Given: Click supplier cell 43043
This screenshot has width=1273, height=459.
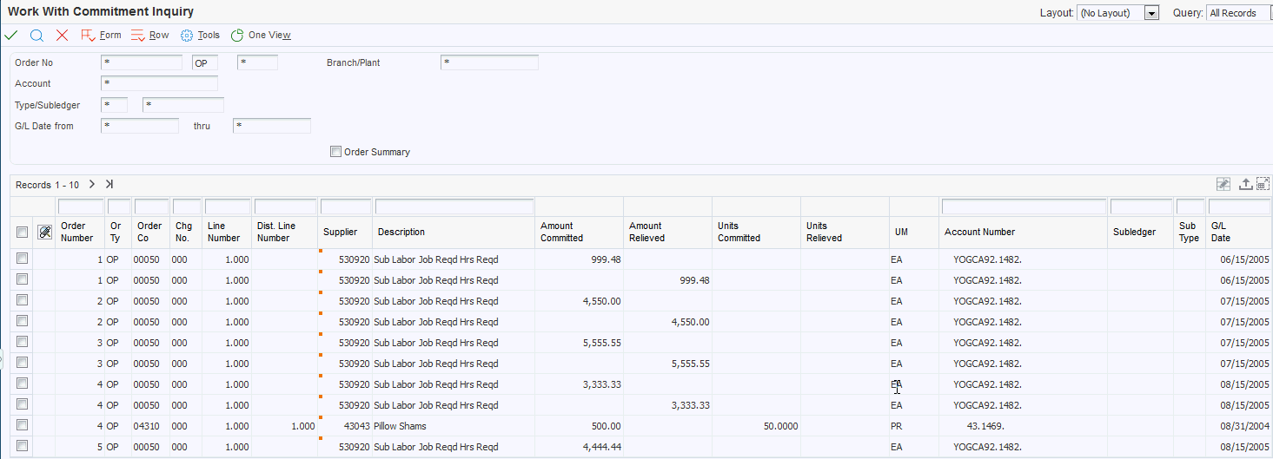Looking at the screenshot, I should tap(345, 426).
